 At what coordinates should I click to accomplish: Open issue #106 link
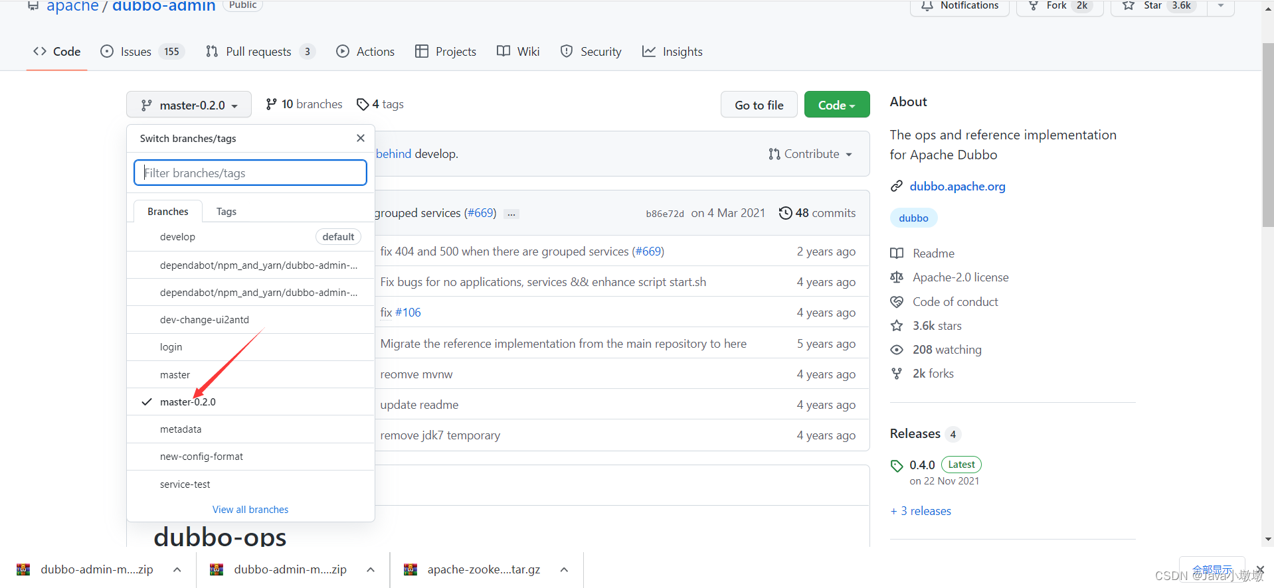coord(408,313)
